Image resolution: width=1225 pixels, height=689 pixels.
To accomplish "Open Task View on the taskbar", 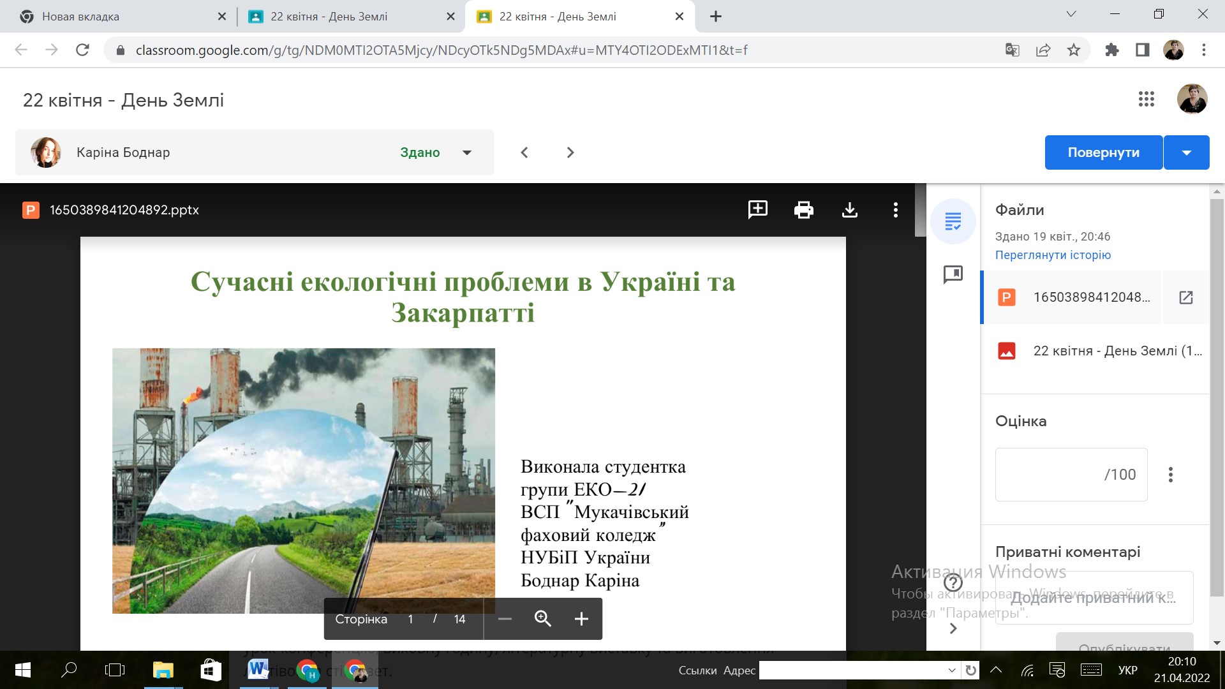I will click(x=115, y=670).
